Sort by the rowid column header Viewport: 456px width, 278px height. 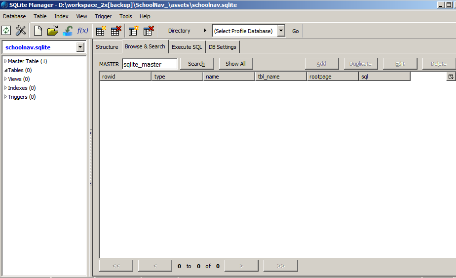[125, 77]
